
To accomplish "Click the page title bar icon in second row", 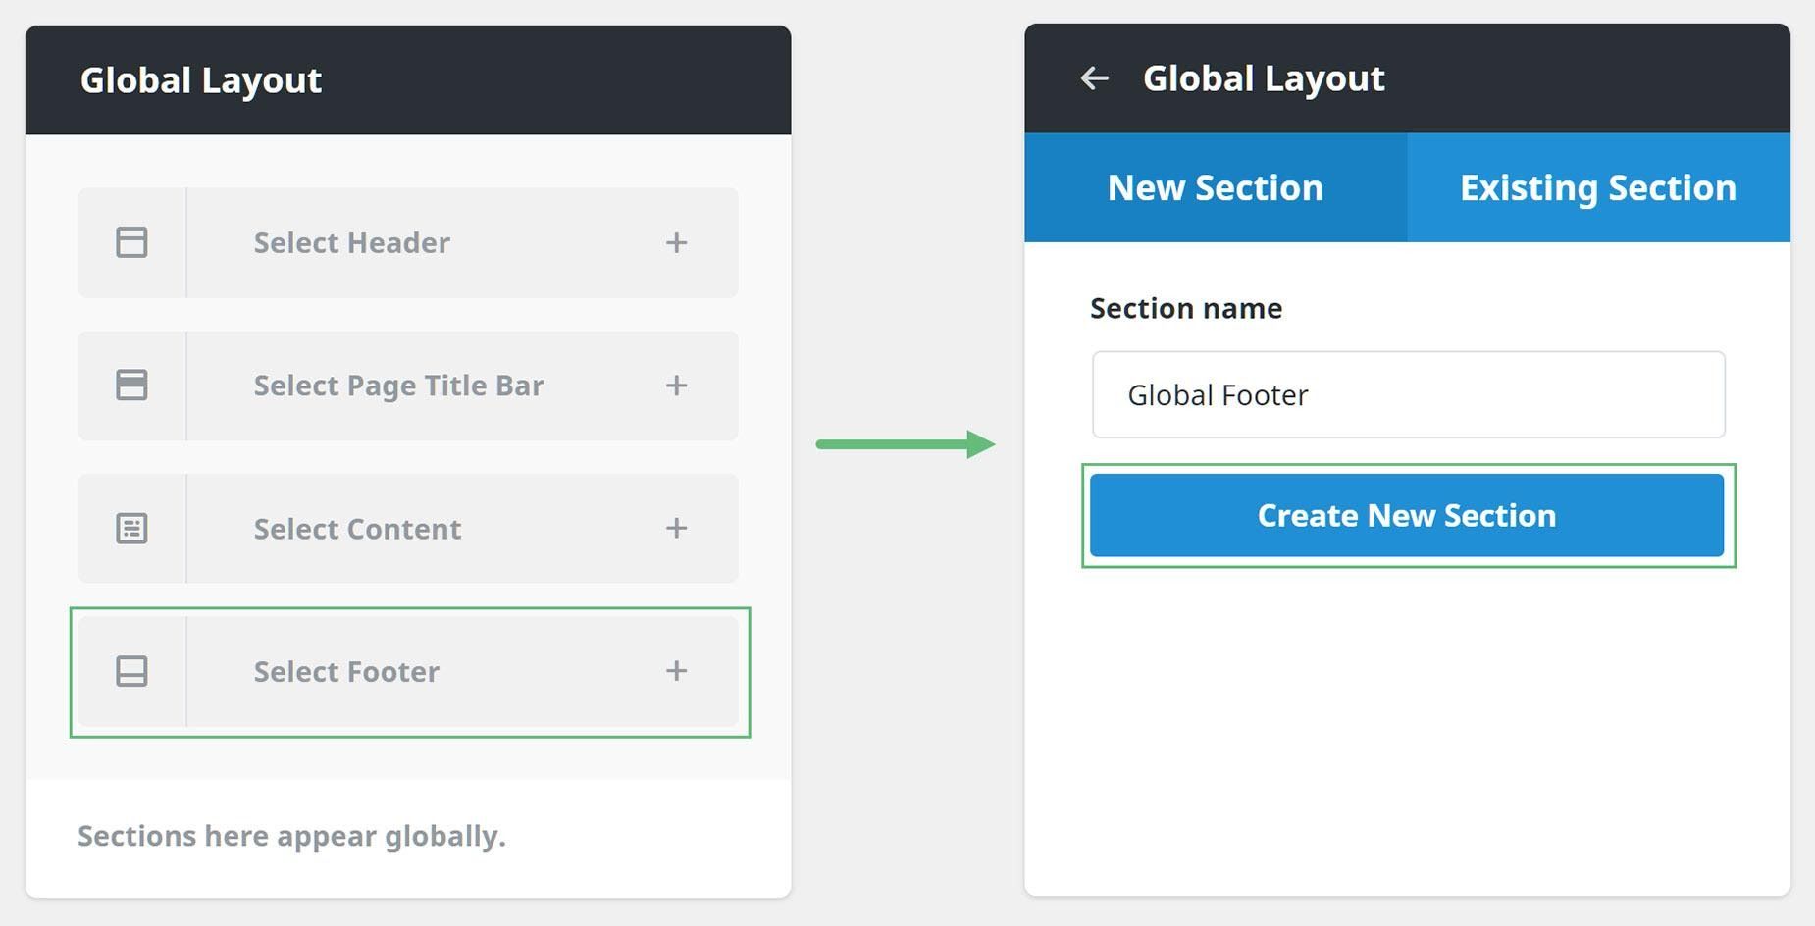I will (131, 386).
